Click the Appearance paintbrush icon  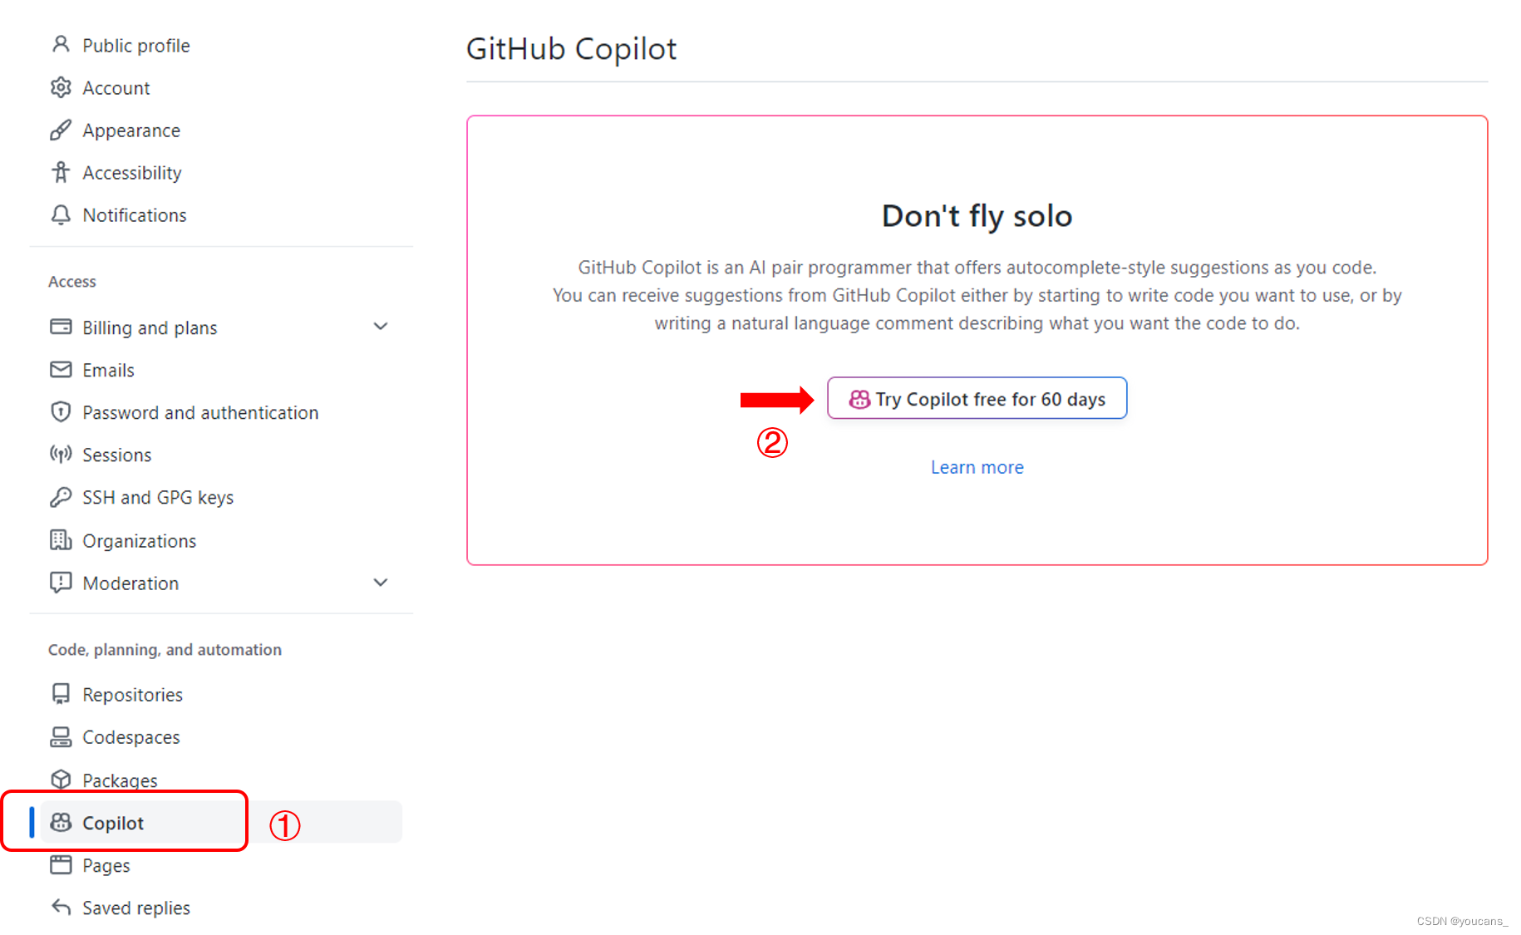[x=61, y=130]
